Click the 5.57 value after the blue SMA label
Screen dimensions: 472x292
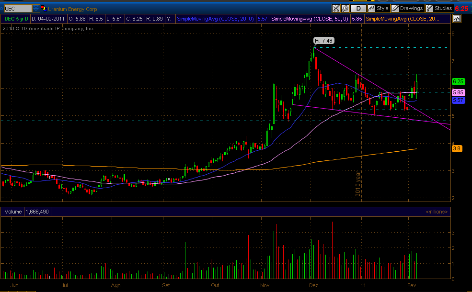tap(263, 19)
